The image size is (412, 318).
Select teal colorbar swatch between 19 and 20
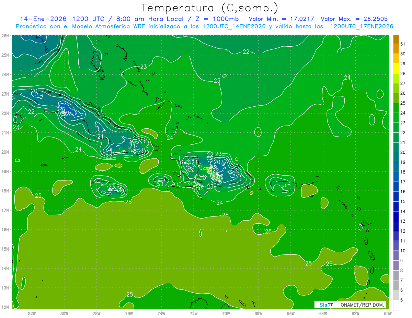[x=396, y=157]
